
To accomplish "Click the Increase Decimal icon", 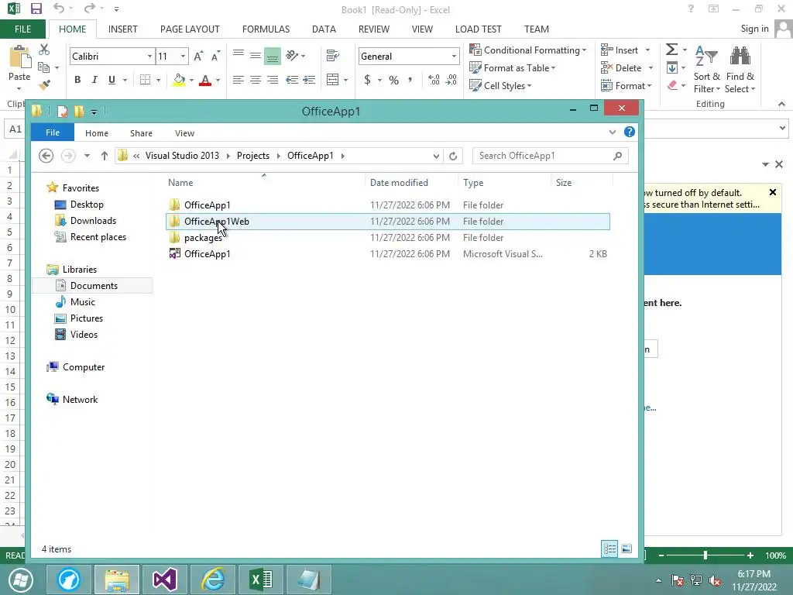I will click(434, 80).
